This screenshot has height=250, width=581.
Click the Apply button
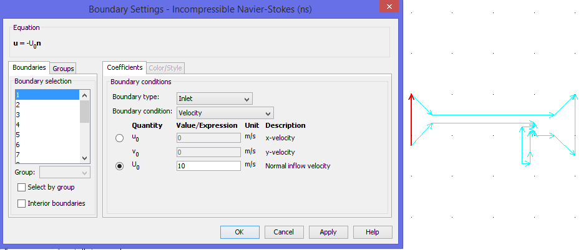click(x=328, y=232)
